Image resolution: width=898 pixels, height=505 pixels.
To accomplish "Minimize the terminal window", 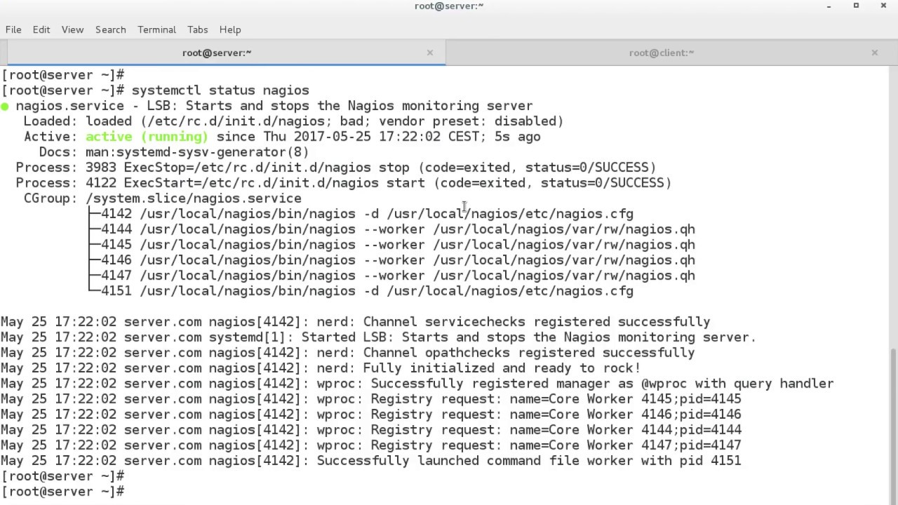I will [829, 6].
